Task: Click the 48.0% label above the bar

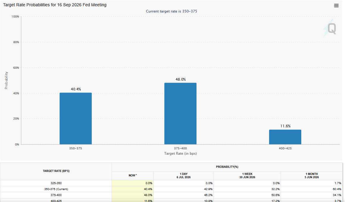Action: 181,79
